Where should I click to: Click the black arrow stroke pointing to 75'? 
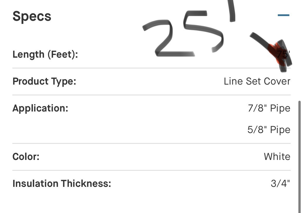(x=271, y=52)
